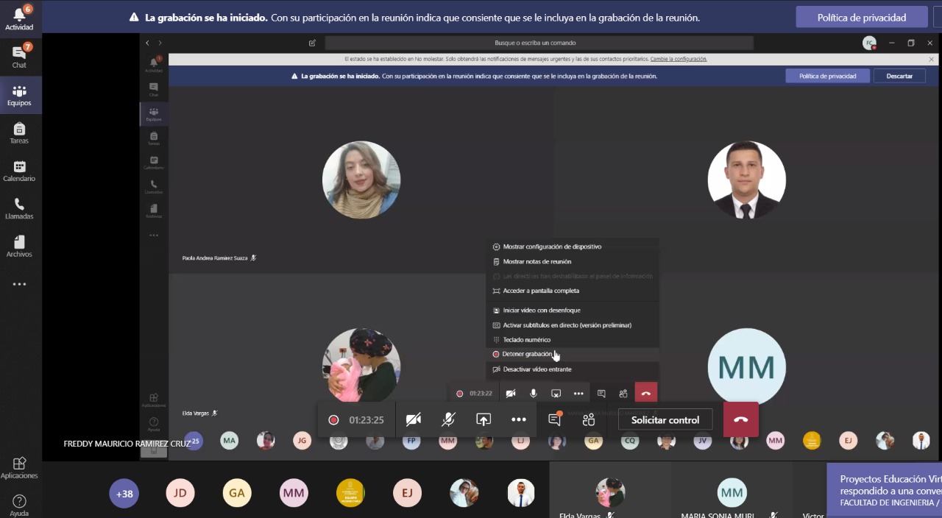
Task: Toggle camera in the small shared-window toolbar
Action: click(511, 394)
